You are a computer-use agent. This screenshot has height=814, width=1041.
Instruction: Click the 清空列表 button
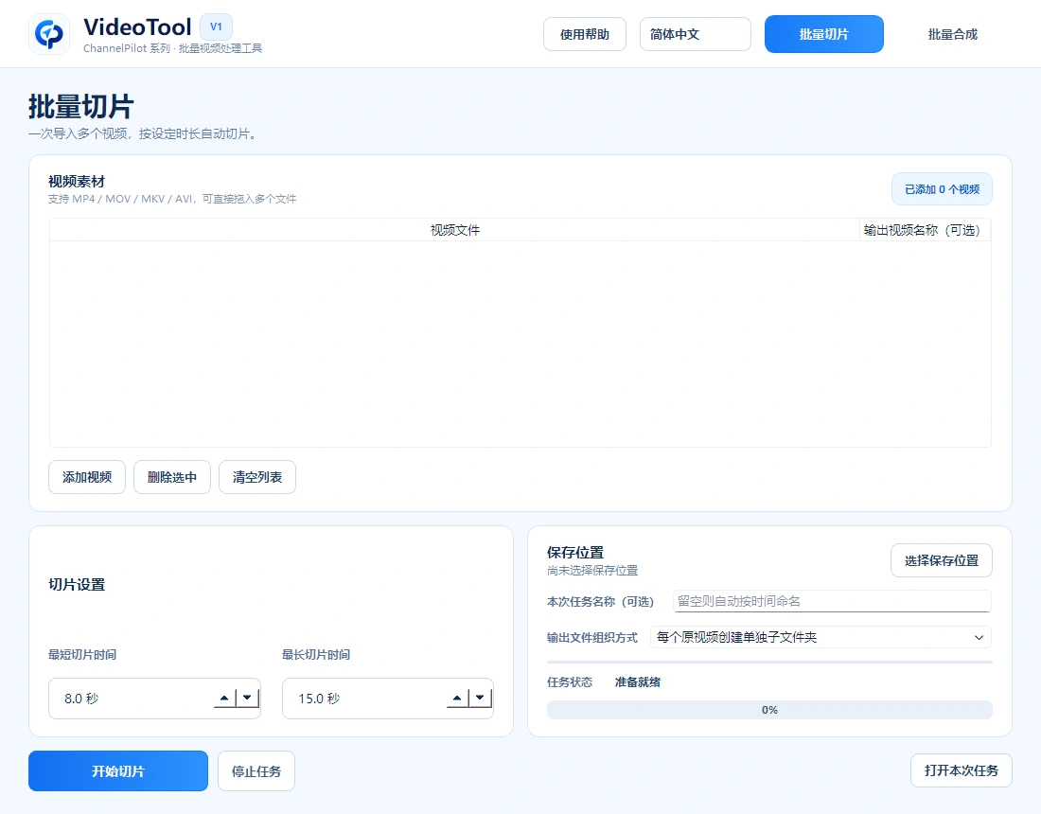click(256, 477)
